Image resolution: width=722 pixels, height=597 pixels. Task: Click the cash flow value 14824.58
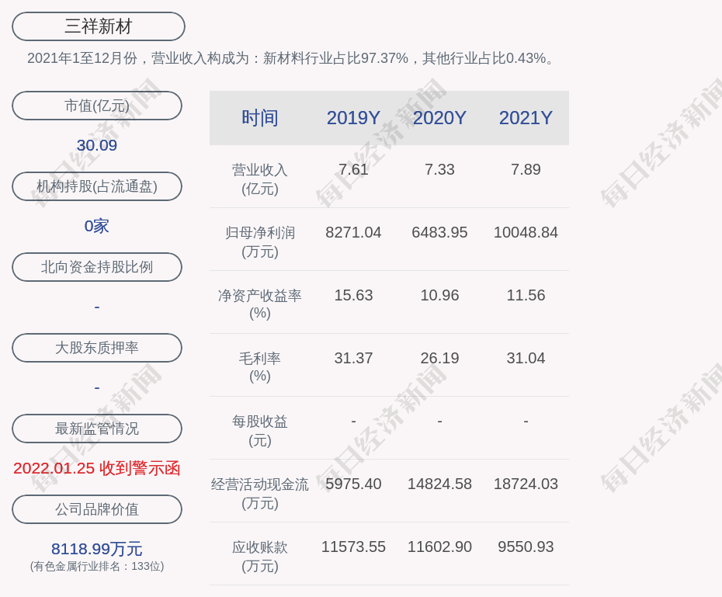click(439, 484)
